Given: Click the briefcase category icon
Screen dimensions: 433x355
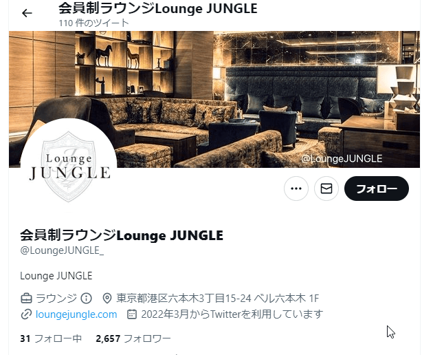Looking at the screenshot, I should click(26, 299).
